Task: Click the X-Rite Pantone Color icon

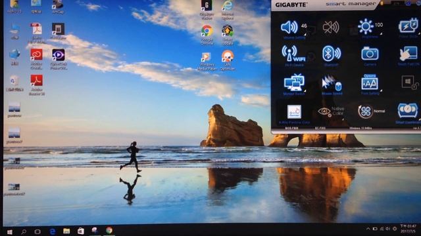Action: (x=294, y=112)
